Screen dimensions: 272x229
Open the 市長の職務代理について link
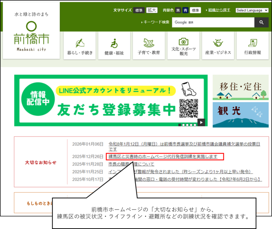click(131, 164)
